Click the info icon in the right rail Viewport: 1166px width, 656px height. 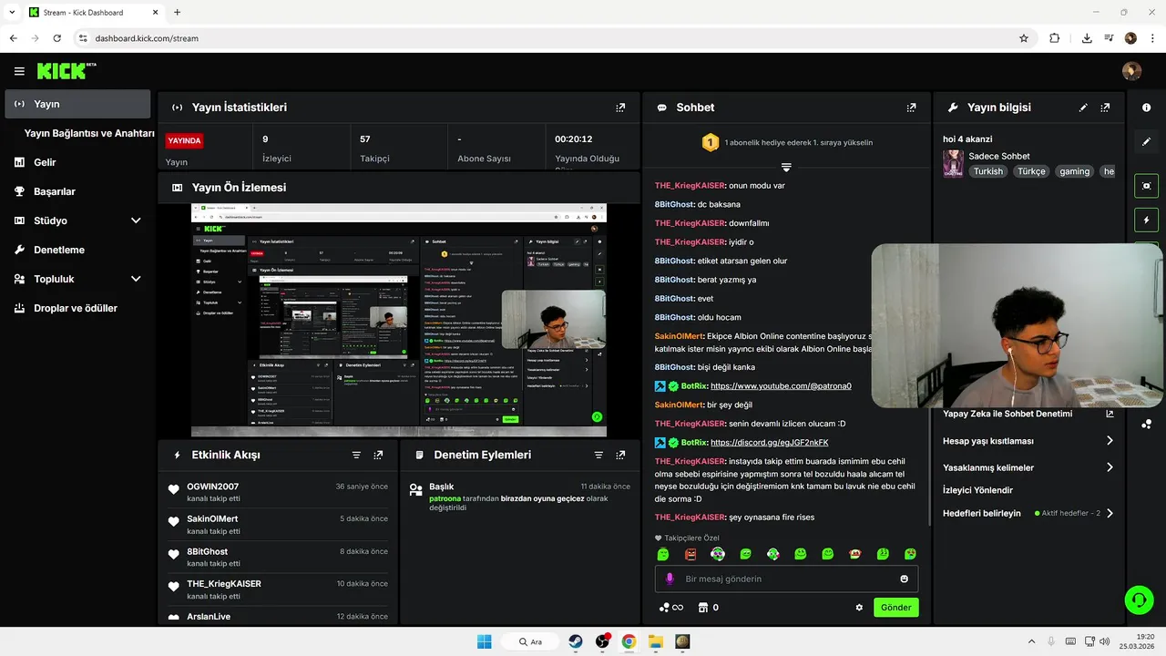pos(1146,108)
